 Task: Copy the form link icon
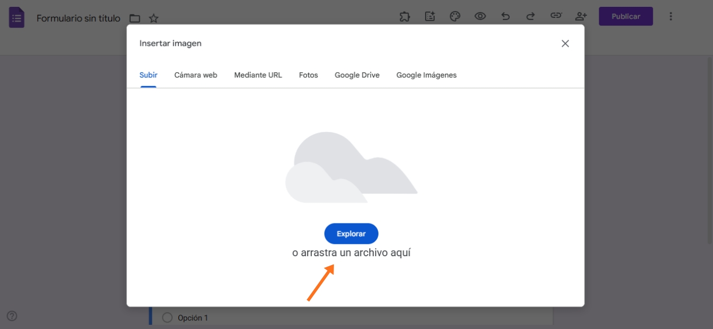556,16
